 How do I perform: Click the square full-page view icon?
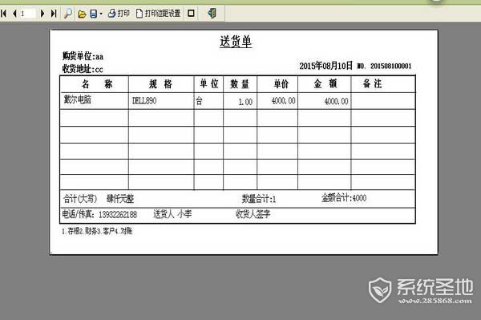click(x=191, y=13)
